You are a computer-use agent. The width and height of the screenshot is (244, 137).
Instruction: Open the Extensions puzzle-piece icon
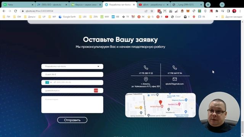(x=217, y=11)
